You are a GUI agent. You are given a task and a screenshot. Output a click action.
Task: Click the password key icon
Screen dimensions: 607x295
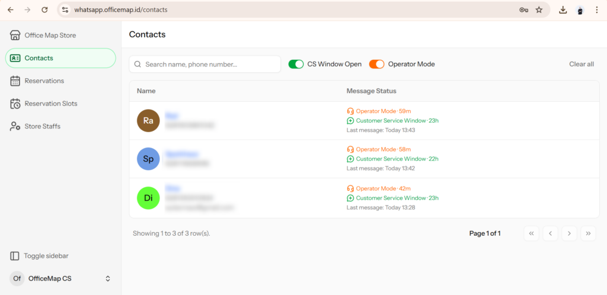pyautogui.click(x=524, y=9)
